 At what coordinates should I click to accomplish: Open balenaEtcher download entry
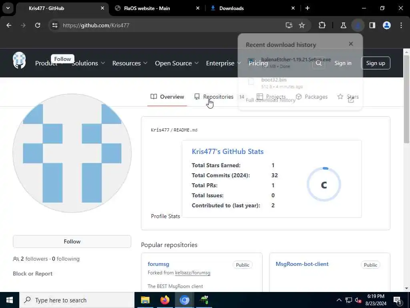point(300,63)
